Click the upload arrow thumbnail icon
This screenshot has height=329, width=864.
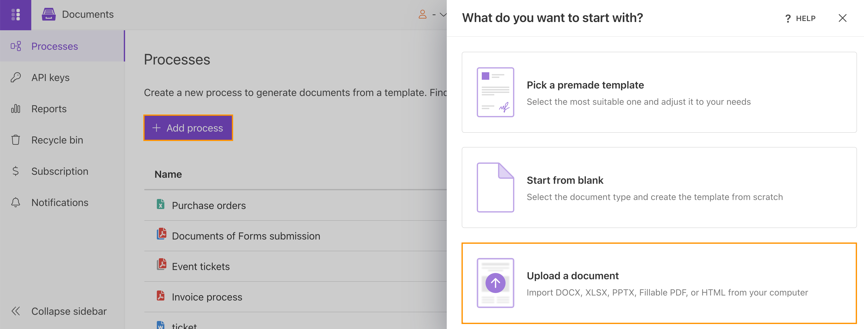click(x=495, y=283)
